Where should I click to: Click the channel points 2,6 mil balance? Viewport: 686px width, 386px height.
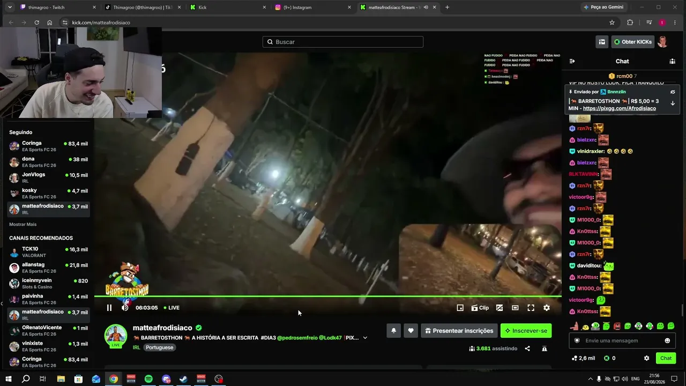point(584,358)
